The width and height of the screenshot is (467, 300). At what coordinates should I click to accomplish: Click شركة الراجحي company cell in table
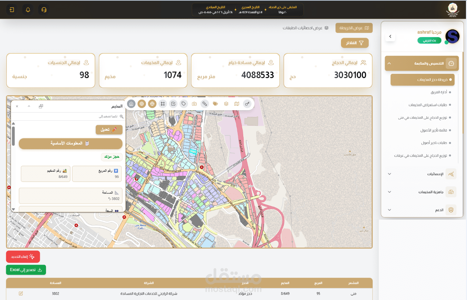[x=149, y=293]
